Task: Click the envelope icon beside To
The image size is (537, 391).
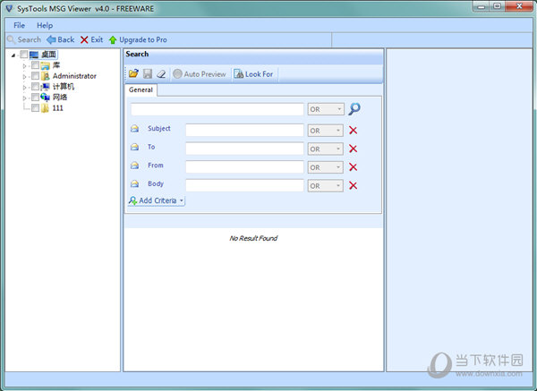Action: point(135,147)
